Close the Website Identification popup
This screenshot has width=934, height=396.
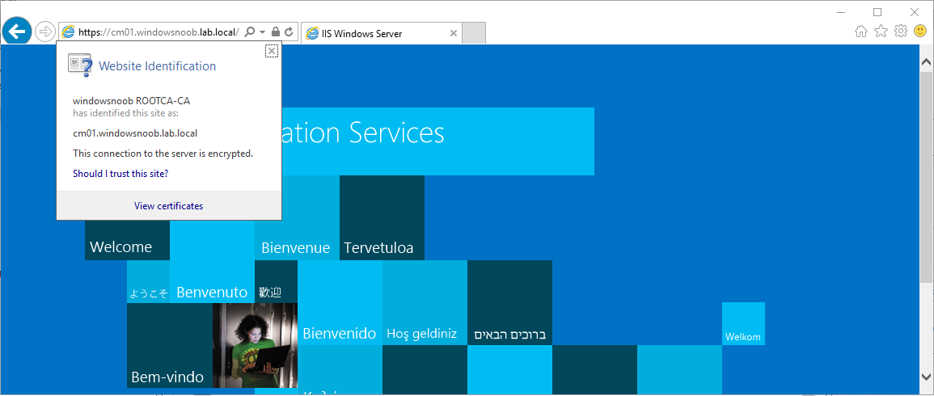[272, 51]
